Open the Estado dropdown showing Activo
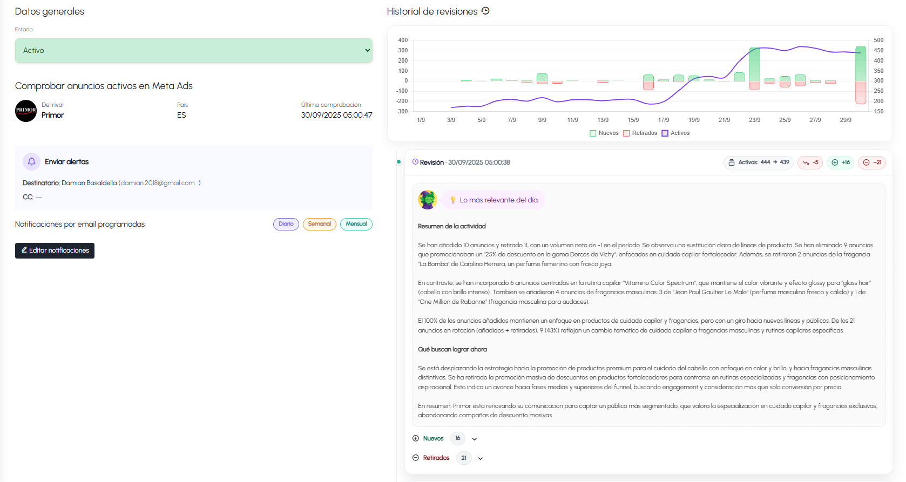The width and height of the screenshot is (906, 482). [x=193, y=50]
